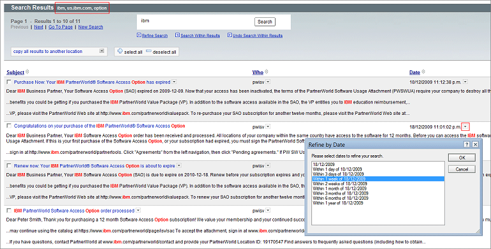
Task: Click the Search button
Action: [x=265, y=22]
